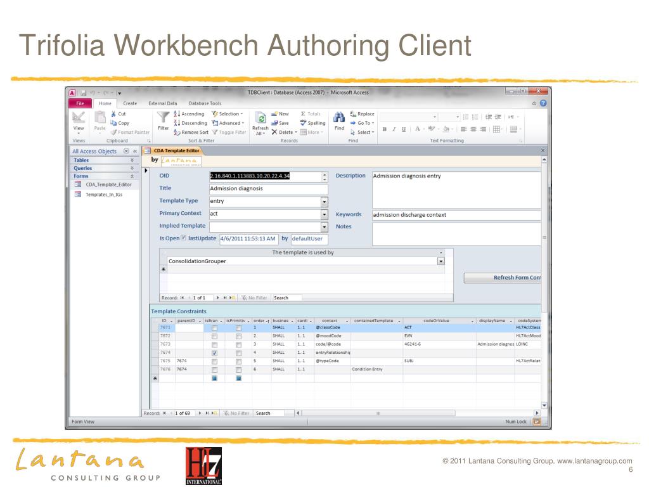The image size is (649, 487).
Task: Open the Template Type dropdown
Action: [324, 202]
